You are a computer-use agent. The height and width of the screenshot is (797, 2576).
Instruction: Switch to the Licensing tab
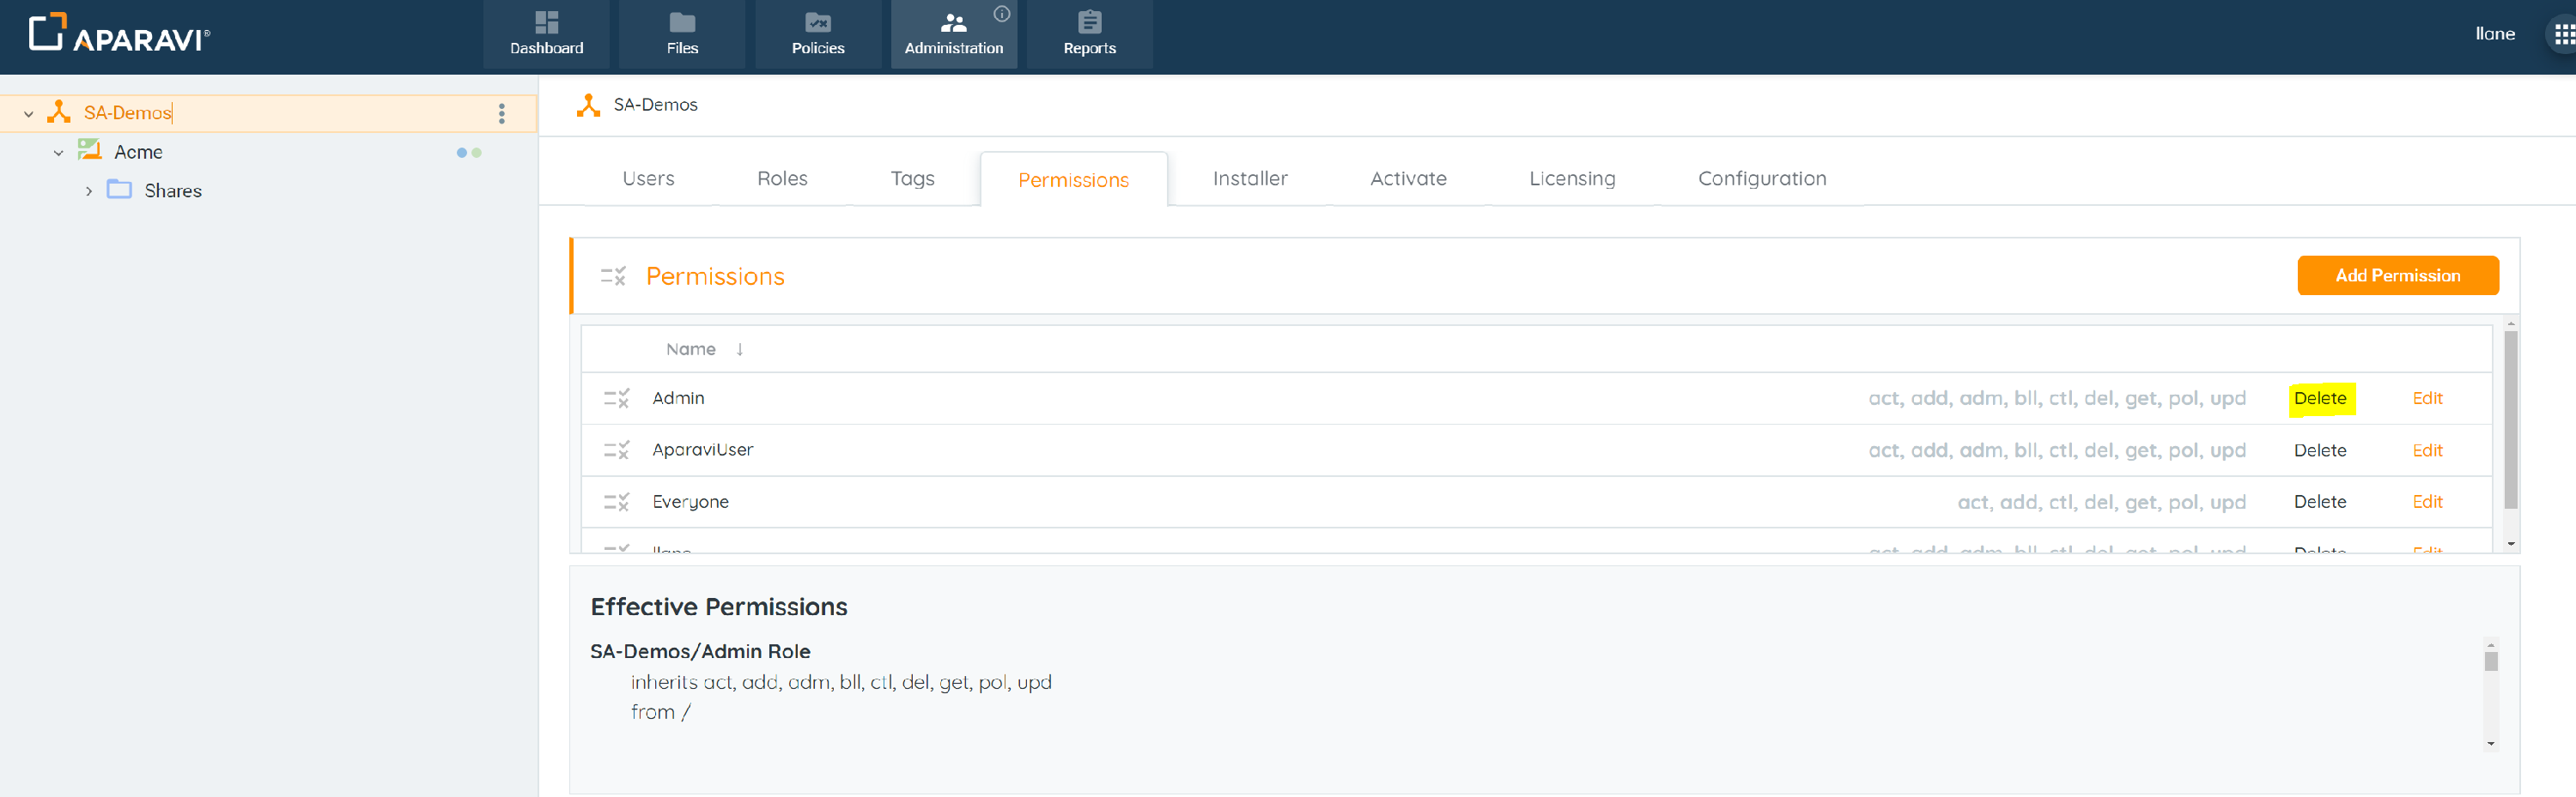[x=1571, y=178]
